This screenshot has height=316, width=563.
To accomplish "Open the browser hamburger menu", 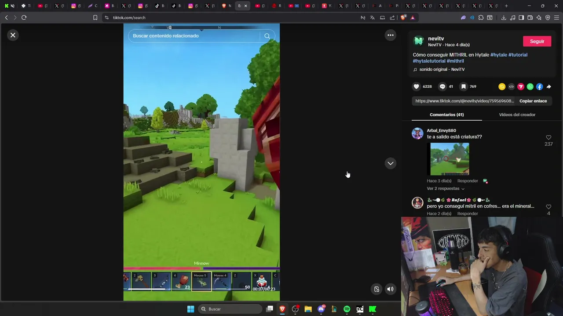I will (556, 18).
